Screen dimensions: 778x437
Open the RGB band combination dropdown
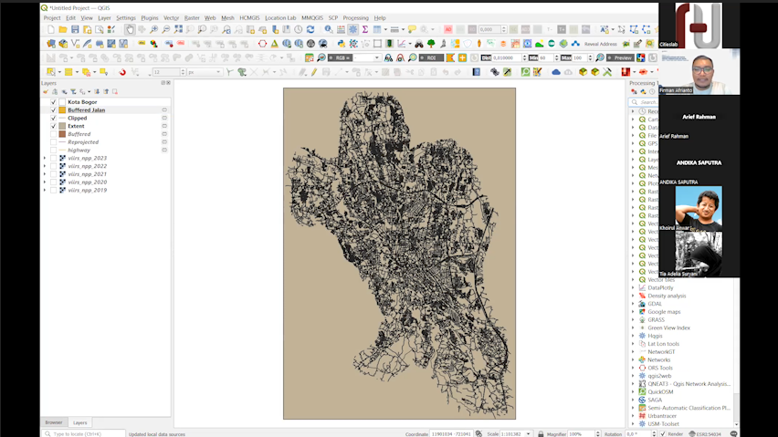point(365,57)
